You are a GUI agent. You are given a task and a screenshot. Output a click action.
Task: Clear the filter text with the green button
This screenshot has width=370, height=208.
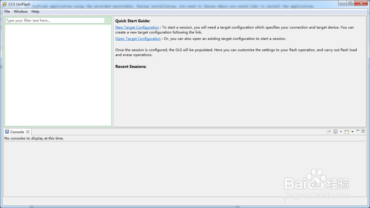point(107,20)
